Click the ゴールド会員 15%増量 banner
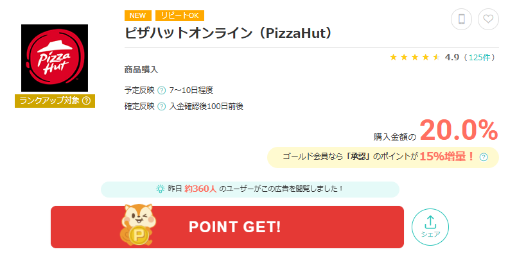This screenshot has height=263, width=508. point(383,157)
